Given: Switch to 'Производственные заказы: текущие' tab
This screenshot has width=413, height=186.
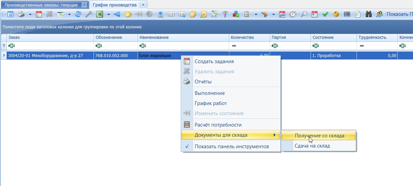Looking at the screenshot, I should 41,5.
